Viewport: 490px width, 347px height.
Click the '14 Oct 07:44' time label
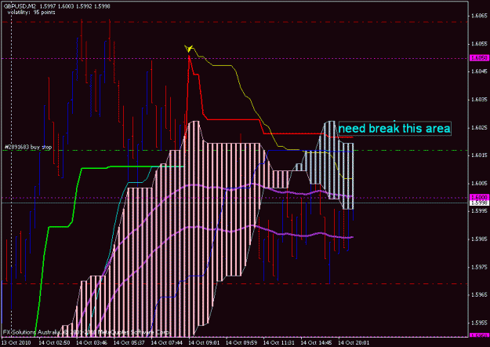pyautogui.click(x=166, y=342)
